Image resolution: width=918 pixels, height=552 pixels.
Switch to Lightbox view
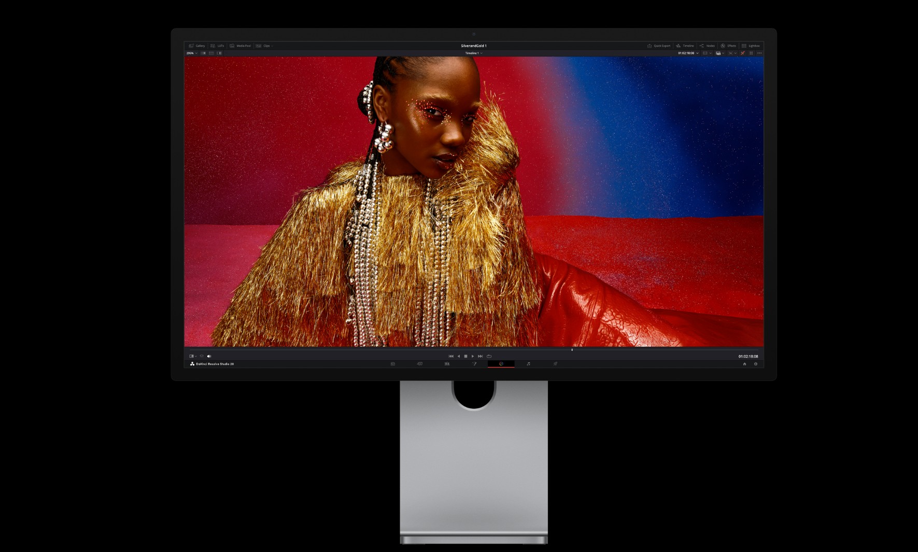[751, 46]
